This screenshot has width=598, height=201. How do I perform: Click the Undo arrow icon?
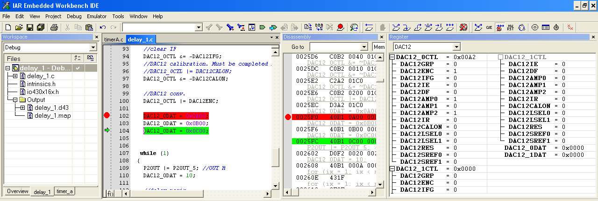point(103,27)
